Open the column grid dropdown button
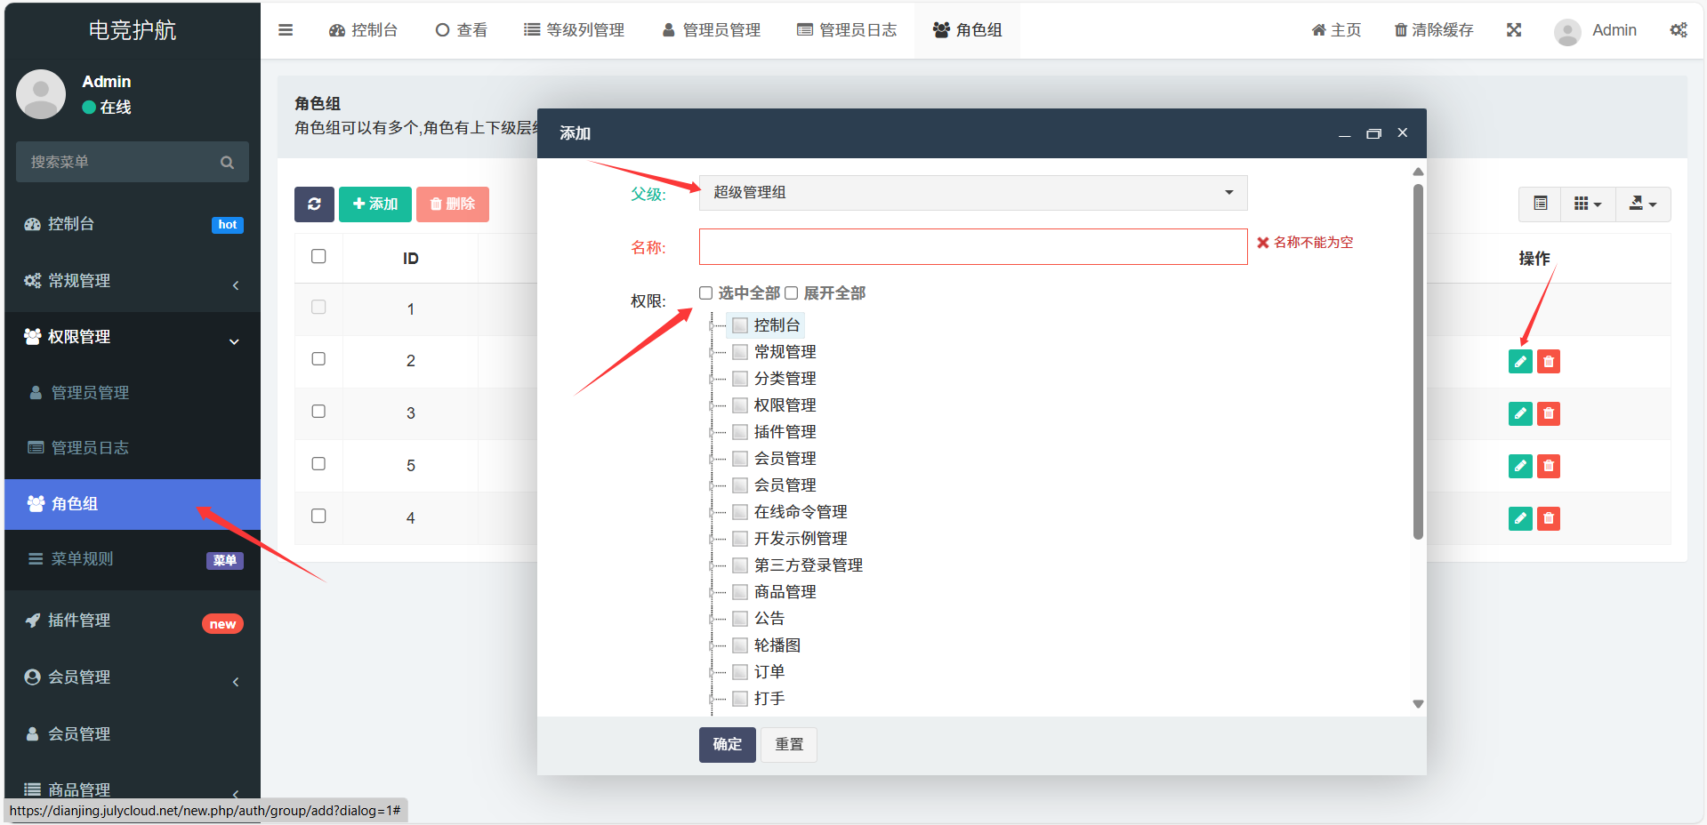This screenshot has width=1707, height=825. (1587, 204)
